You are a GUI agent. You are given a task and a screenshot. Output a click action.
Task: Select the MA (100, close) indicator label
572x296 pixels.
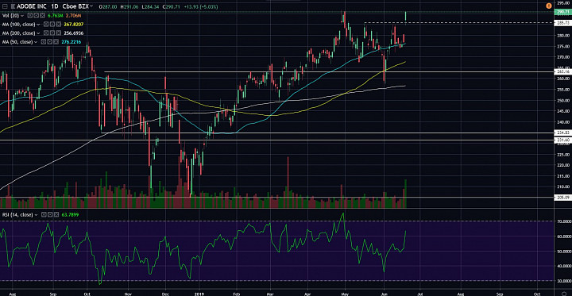pos(18,25)
